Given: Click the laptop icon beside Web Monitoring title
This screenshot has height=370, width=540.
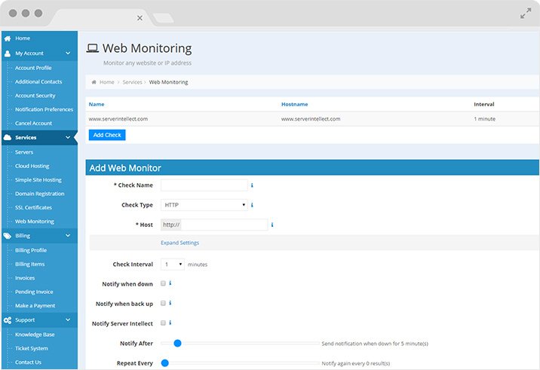Looking at the screenshot, I should tap(92, 48).
